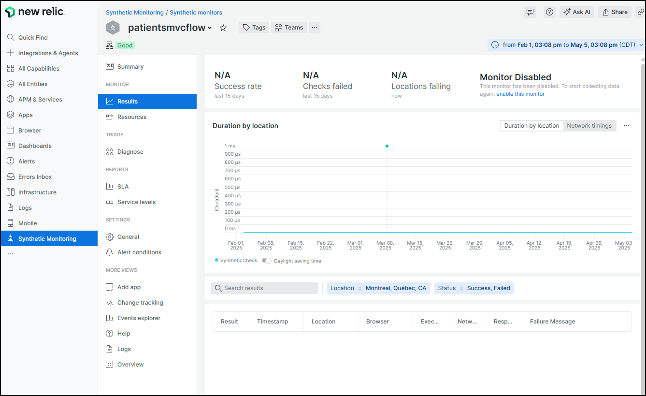Open chart options ellipsis menu
Screen dimensions: 646x396
point(626,125)
